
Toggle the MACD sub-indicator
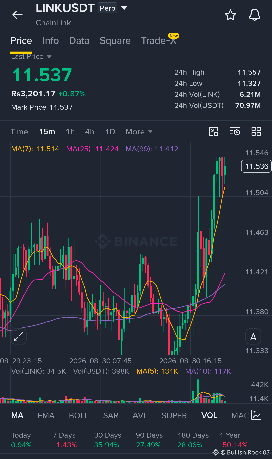(240, 415)
